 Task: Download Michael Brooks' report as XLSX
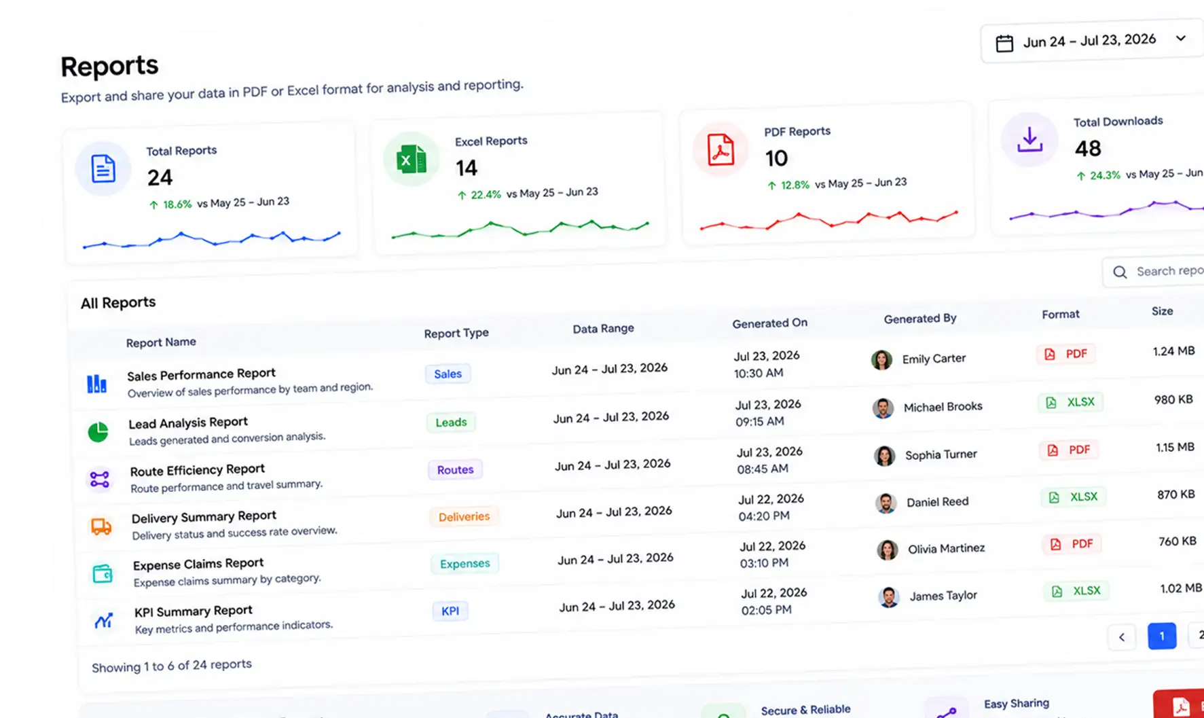pyautogui.click(x=1070, y=402)
